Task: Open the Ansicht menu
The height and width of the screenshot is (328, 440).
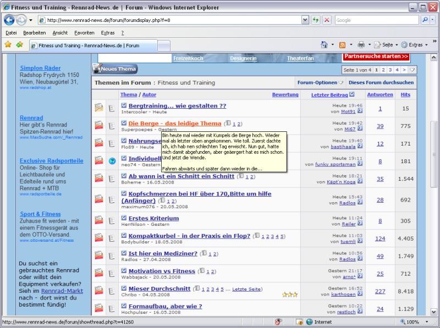Action: [60, 33]
